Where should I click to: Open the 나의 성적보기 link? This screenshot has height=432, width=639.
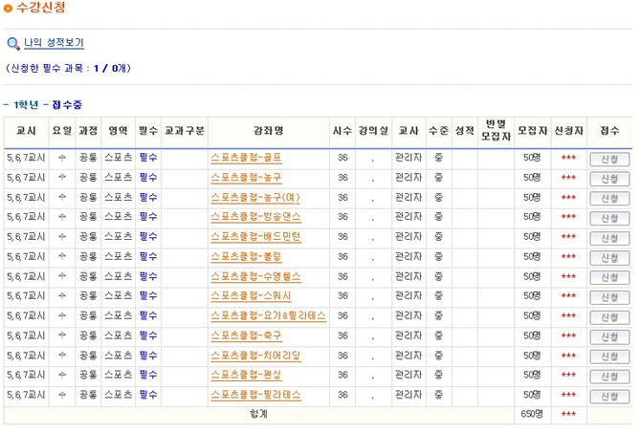[x=54, y=43]
